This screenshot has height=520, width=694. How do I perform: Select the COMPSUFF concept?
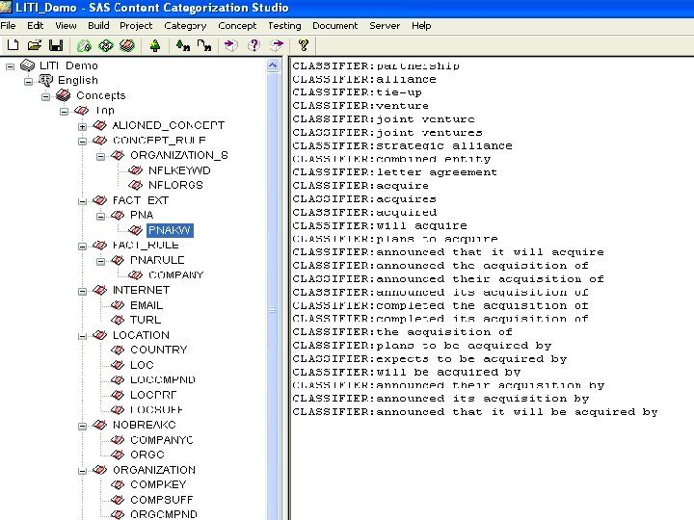(x=162, y=500)
